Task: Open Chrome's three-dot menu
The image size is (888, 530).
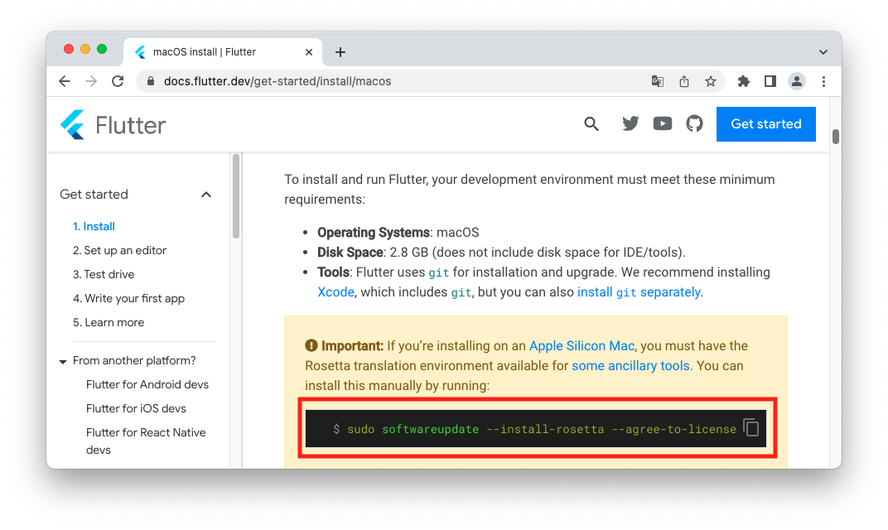Action: click(824, 81)
